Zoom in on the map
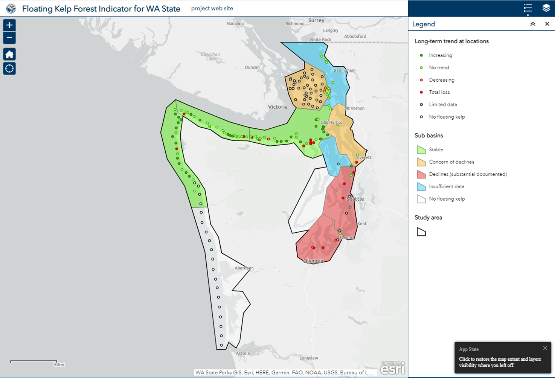This screenshot has width=555, height=378. (x=9, y=25)
